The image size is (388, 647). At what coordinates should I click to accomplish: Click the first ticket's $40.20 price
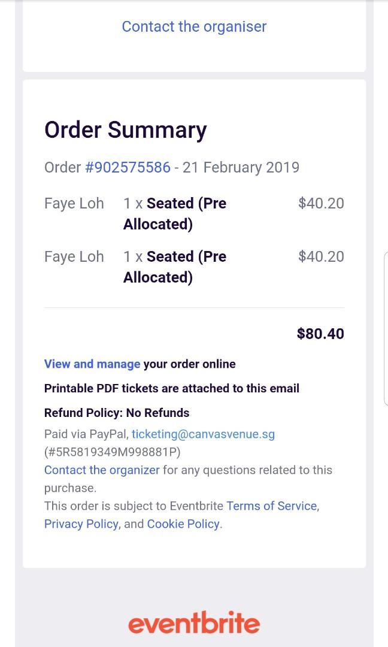[x=321, y=203]
